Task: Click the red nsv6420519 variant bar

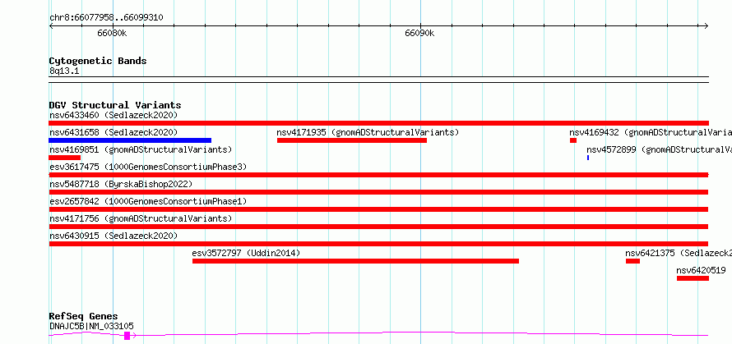Action: click(x=693, y=278)
